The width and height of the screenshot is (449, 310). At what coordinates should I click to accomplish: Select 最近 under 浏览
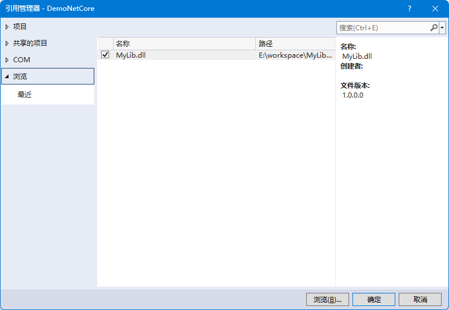click(25, 95)
